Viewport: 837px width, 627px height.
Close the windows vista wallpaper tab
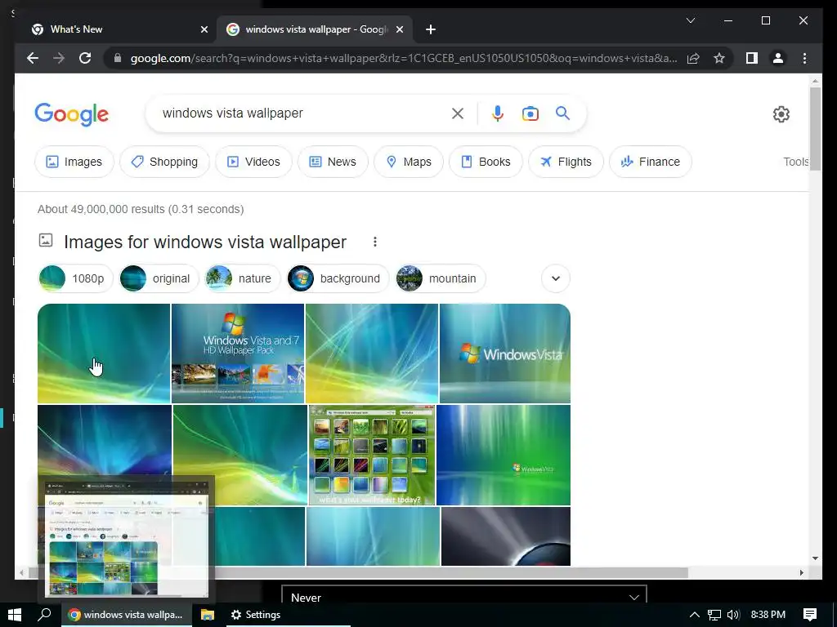pyautogui.click(x=399, y=29)
